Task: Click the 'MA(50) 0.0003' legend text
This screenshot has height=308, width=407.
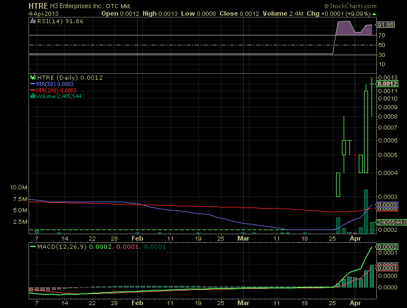Action: [55, 84]
